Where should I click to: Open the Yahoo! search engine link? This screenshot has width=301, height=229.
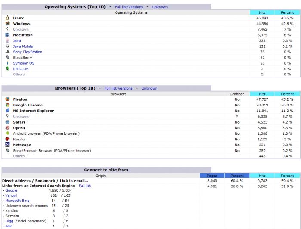[11, 195]
